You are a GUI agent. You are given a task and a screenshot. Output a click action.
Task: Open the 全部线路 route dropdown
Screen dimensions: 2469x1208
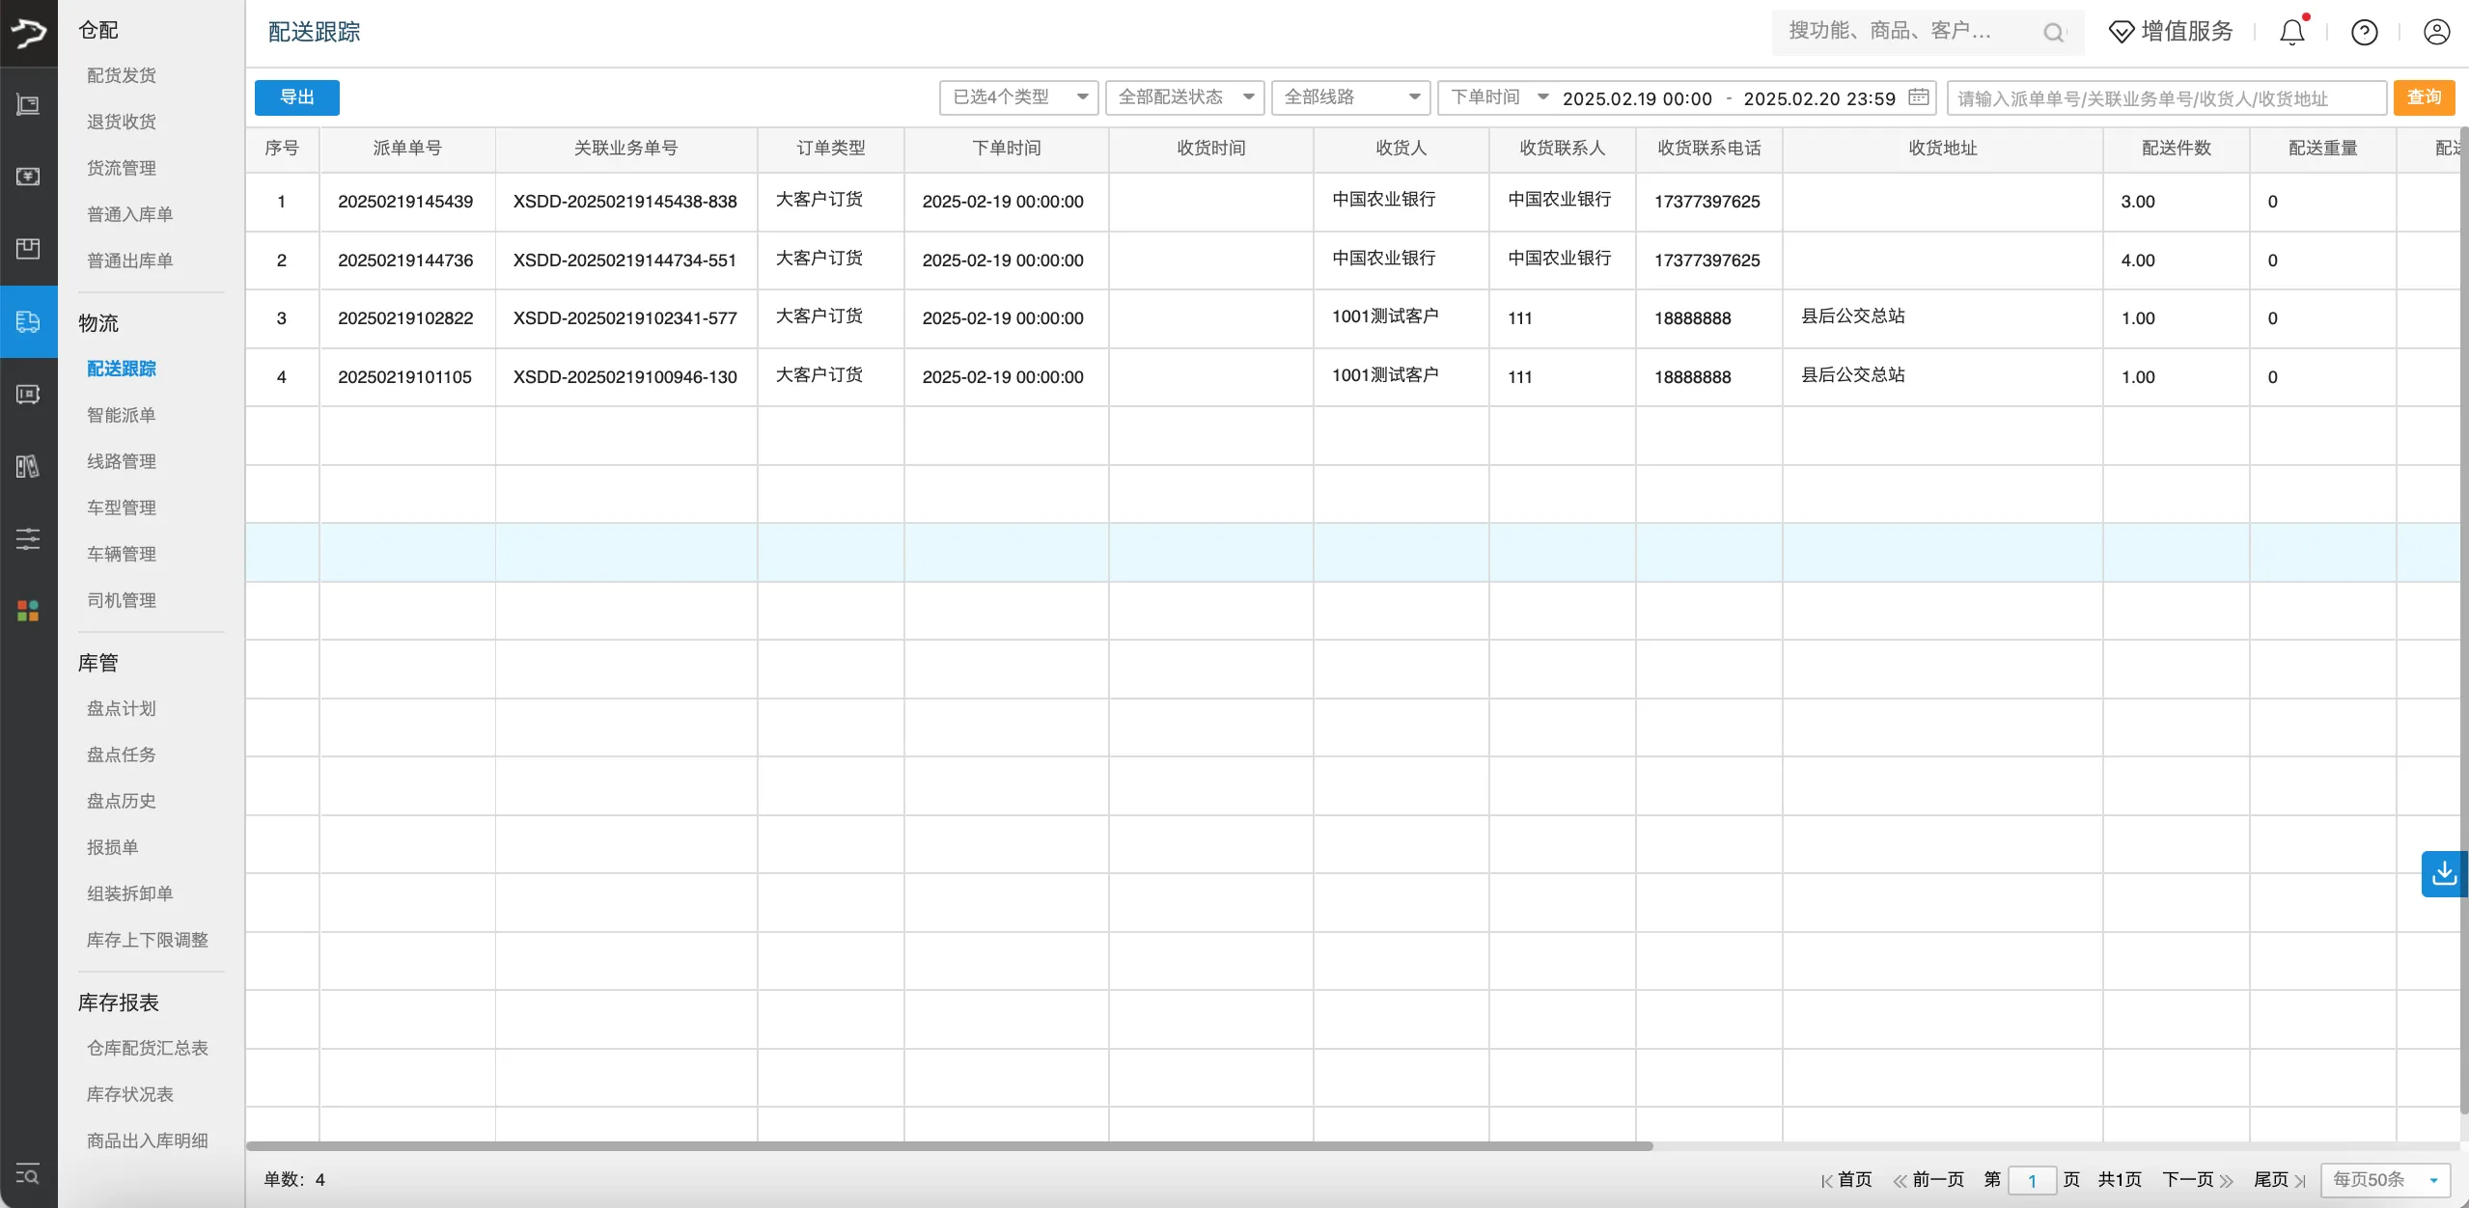(1349, 97)
